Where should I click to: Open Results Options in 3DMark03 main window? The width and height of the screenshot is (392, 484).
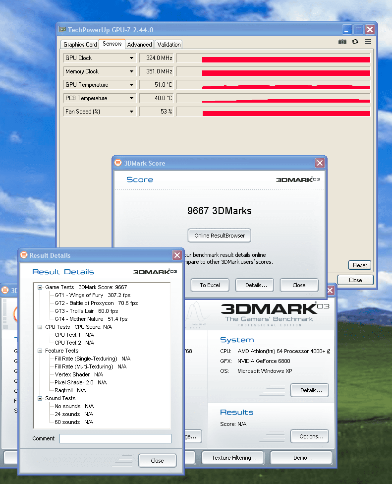[x=310, y=436]
